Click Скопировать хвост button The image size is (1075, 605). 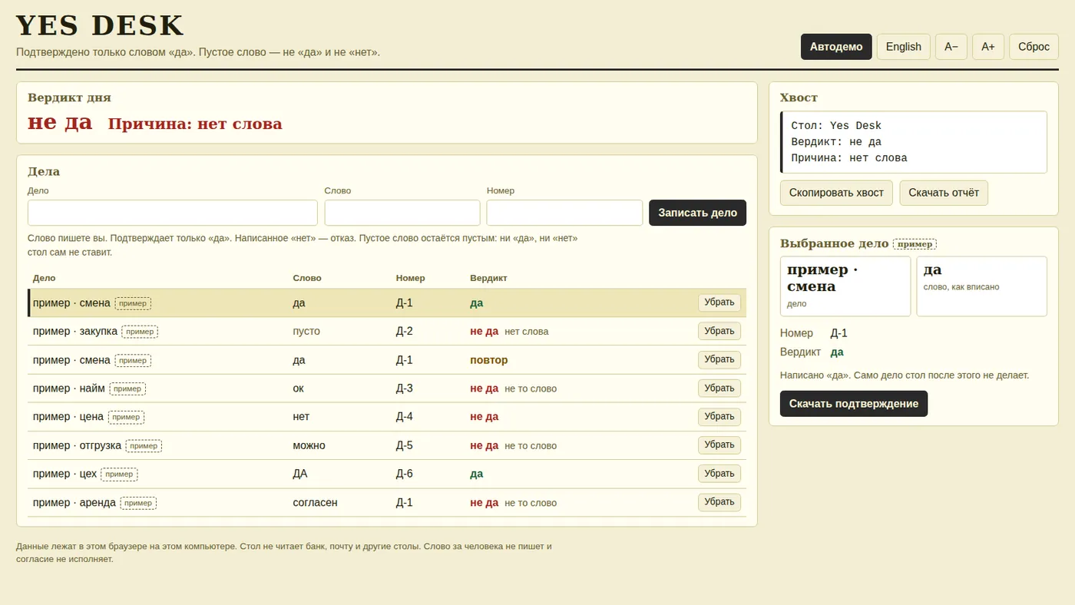pyautogui.click(x=836, y=193)
